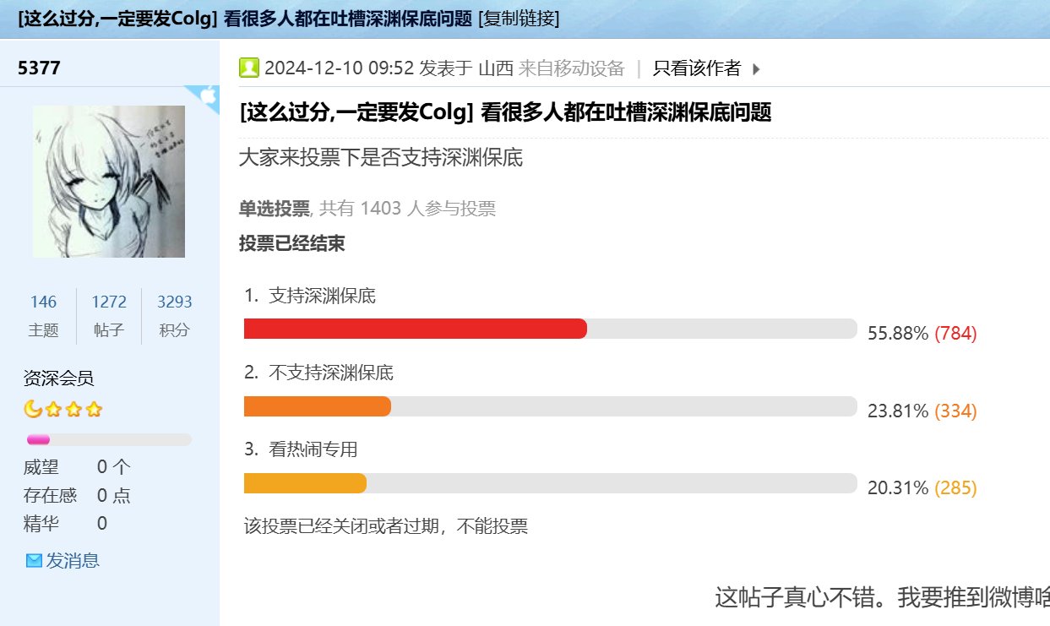Click the orange 不支持深渊保底 poll bar
The image size is (1050, 626).
(x=318, y=406)
